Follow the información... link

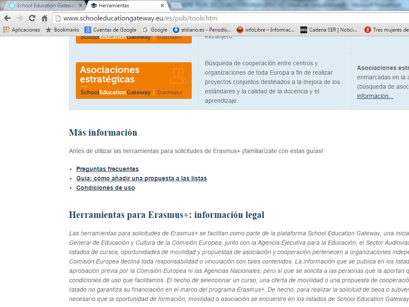[x=375, y=96]
